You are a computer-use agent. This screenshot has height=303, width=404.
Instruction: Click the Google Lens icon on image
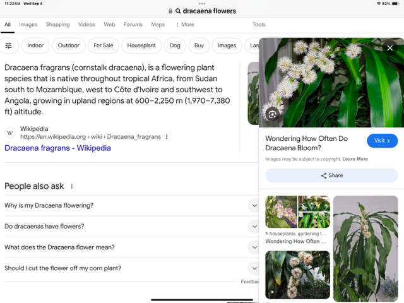tap(272, 114)
